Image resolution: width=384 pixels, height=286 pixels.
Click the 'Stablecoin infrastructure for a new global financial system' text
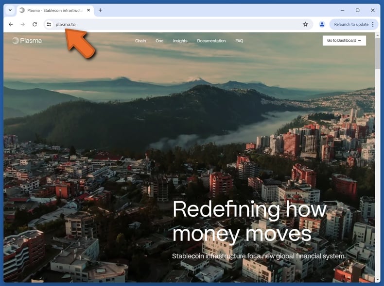pos(259,256)
